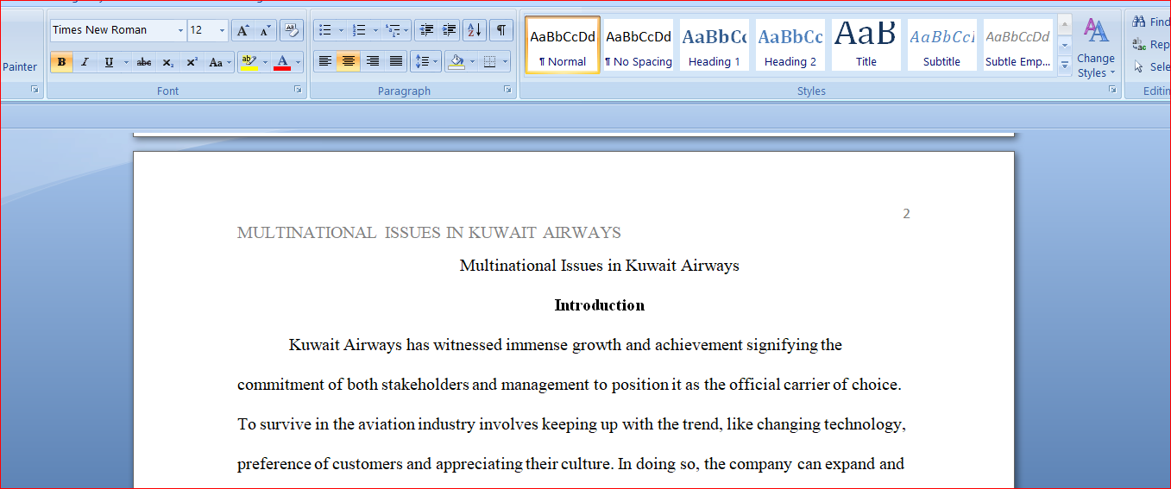
Task: Open the highlight color dropdown arrow
Action: (x=265, y=62)
